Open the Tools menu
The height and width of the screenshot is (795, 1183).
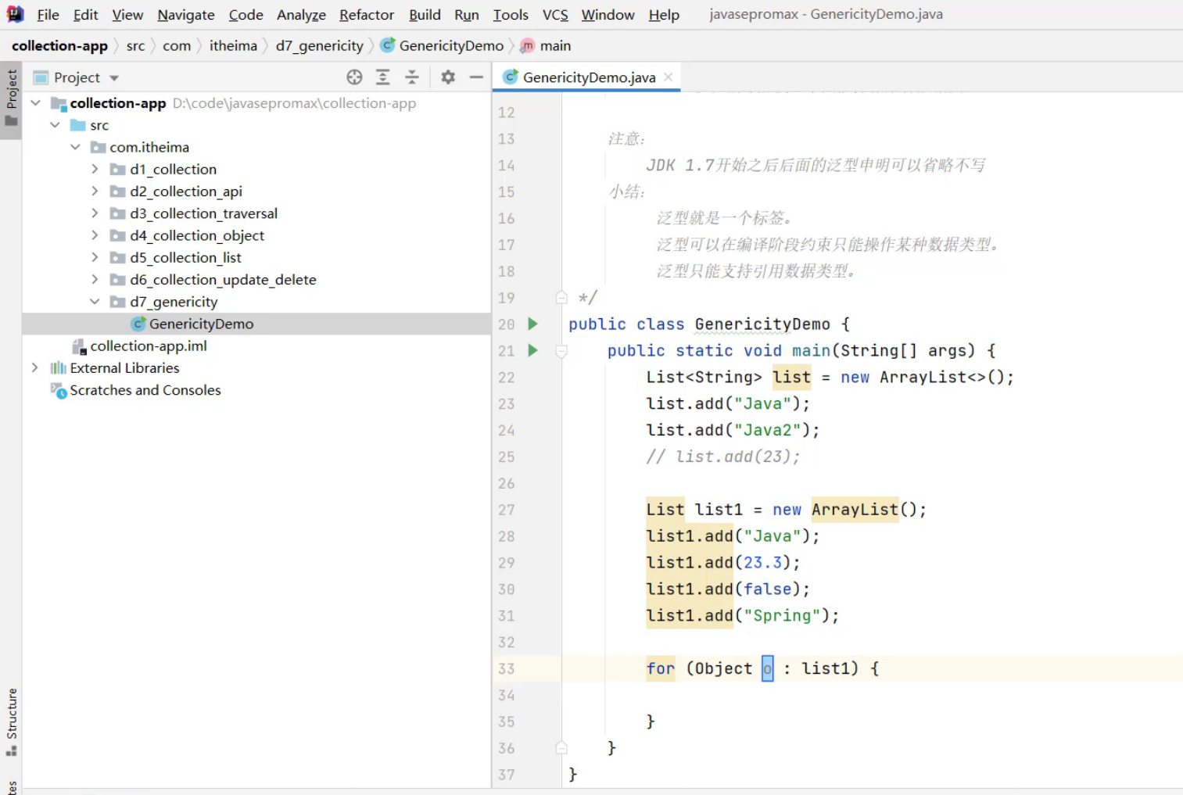tap(511, 15)
